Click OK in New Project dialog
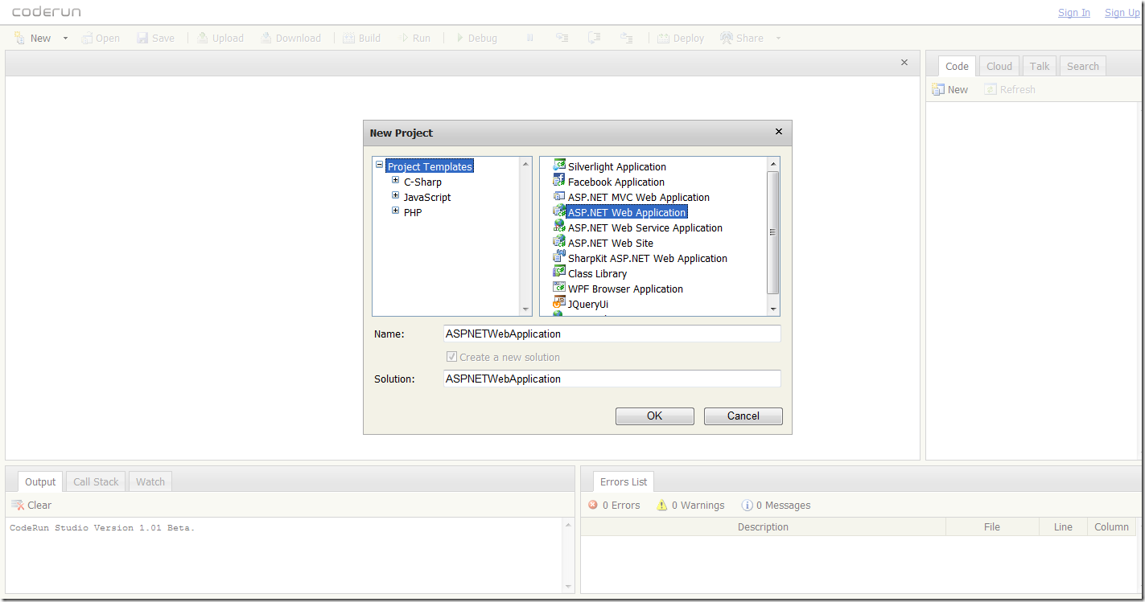Viewport: 1145px width, 602px height. pos(655,416)
